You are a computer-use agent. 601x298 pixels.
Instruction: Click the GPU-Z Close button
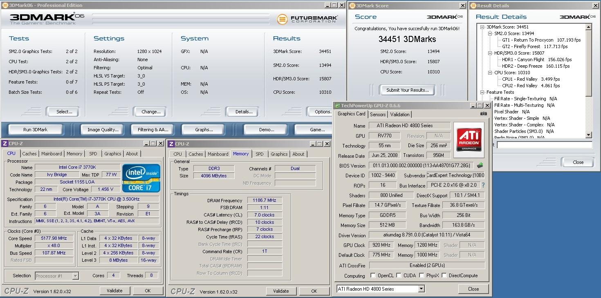pos(473,289)
